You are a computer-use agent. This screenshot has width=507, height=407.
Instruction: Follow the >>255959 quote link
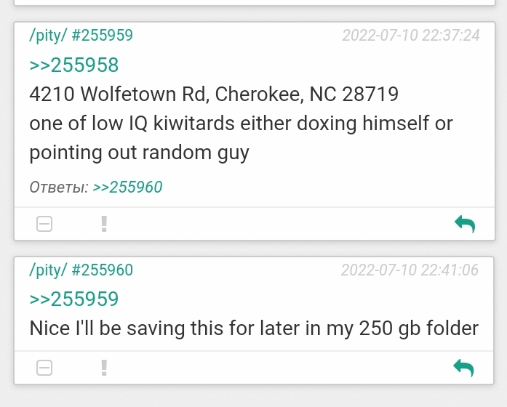(x=74, y=299)
